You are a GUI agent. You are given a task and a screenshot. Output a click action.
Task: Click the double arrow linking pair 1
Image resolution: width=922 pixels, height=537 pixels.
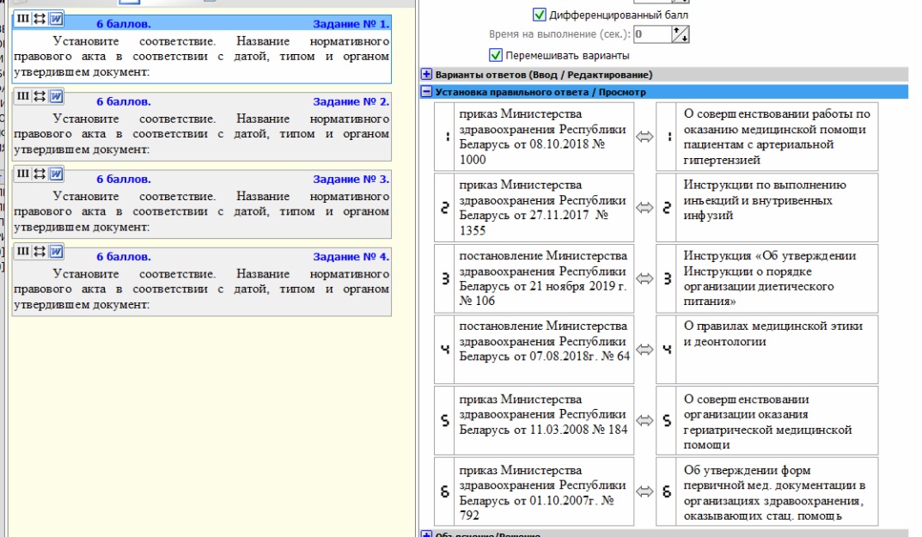[x=644, y=137]
